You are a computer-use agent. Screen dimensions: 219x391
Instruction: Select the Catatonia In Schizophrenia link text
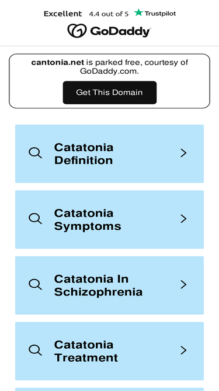coord(98,285)
